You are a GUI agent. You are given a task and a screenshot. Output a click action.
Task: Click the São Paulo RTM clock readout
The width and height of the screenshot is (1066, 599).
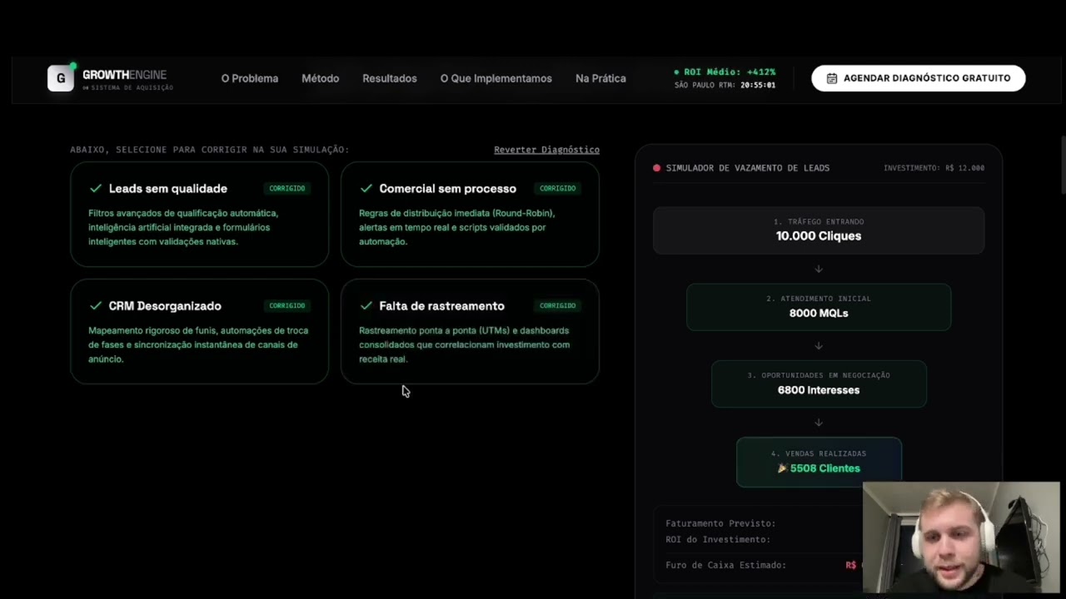click(725, 85)
